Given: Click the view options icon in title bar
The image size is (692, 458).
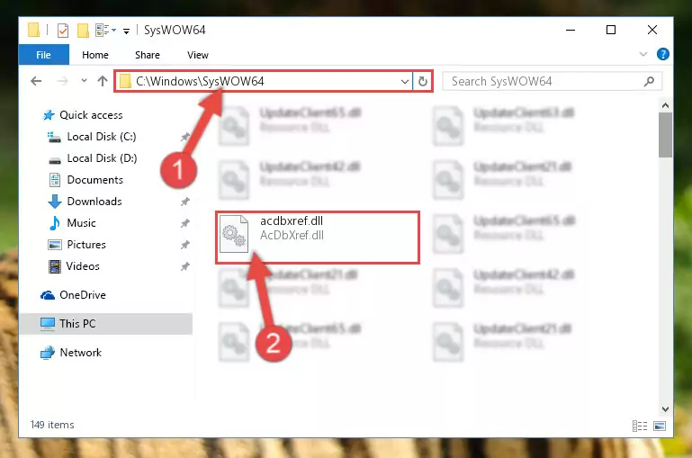Looking at the screenshot, I should [x=103, y=31].
